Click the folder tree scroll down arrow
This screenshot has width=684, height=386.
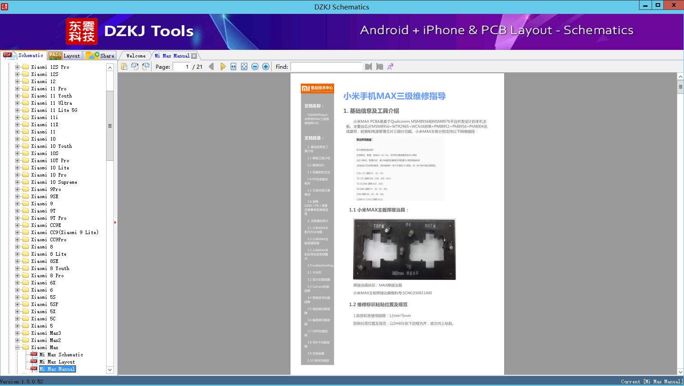point(110,370)
